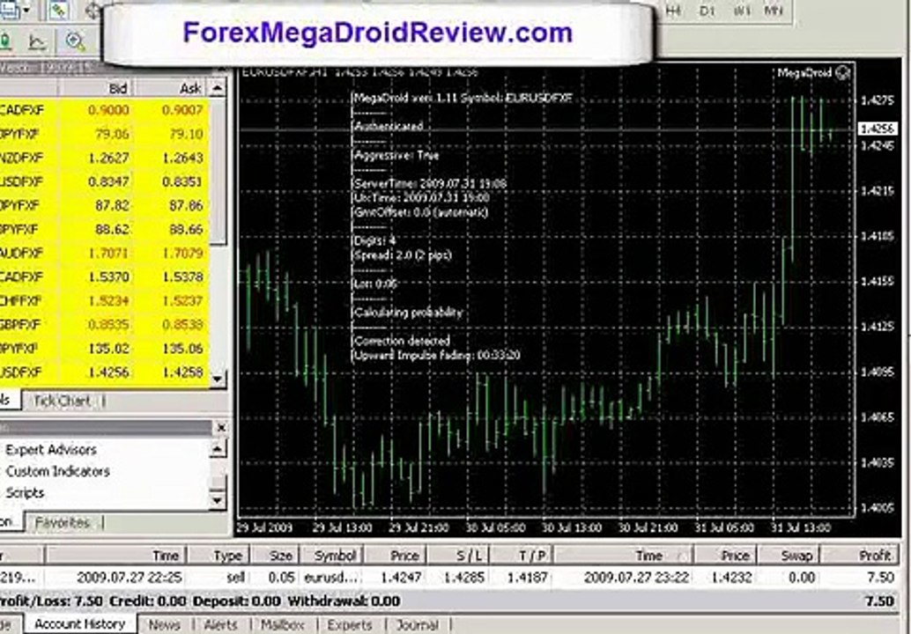Open the Tick Chart tab

coord(63,401)
